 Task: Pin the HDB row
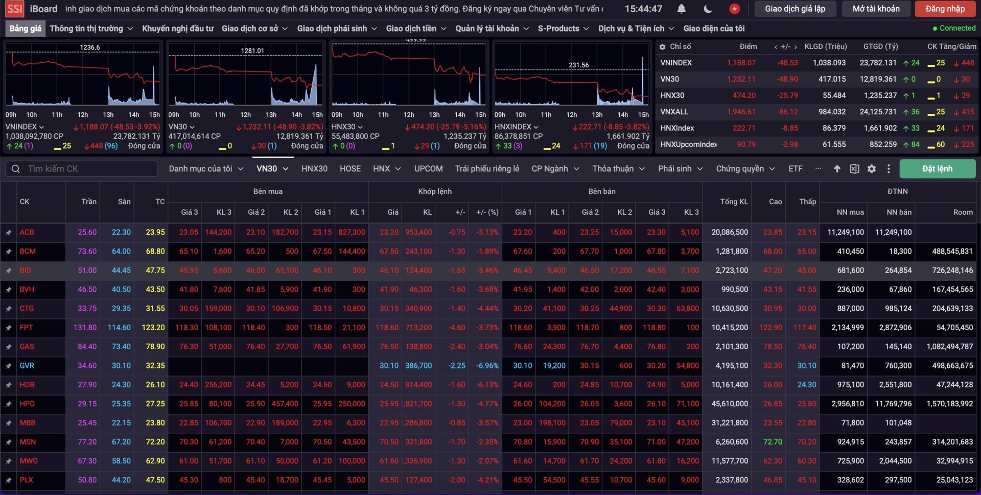(x=9, y=385)
